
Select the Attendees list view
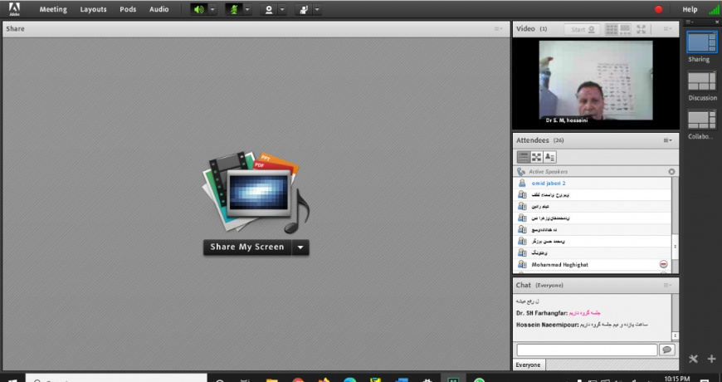tap(524, 157)
